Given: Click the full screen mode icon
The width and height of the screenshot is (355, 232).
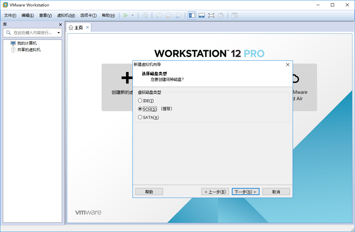Looking at the screenshot, I should coord(211,15).
